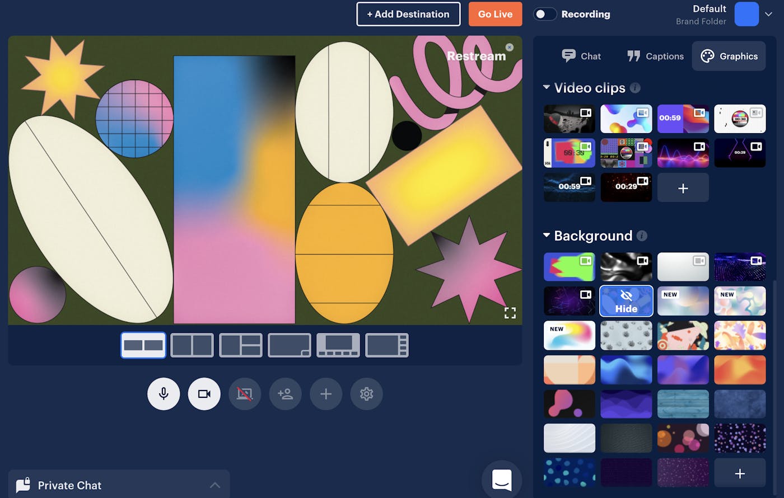Show info about Video clips
Viewport: 784px width, 498px height.
[635, 88]
